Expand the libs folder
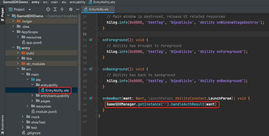Viewport: 269px width, 136px height. coord(18,58)
